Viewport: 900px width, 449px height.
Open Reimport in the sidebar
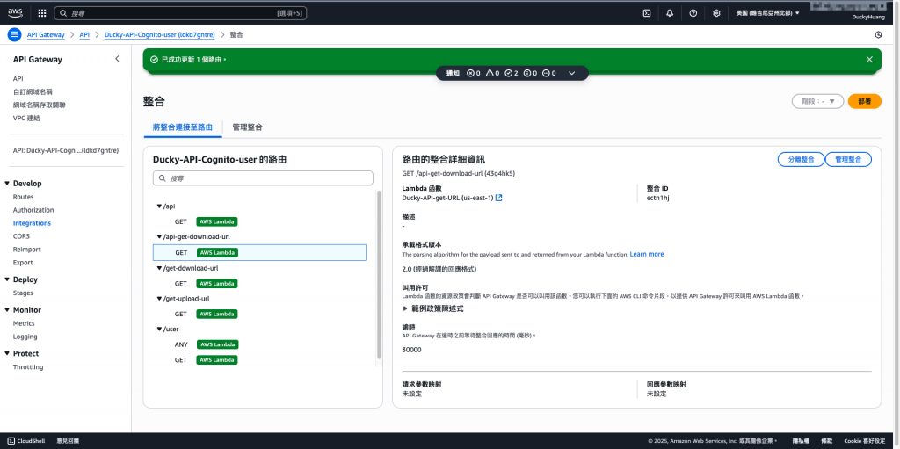pyautogui.click(x=27, y=250)
